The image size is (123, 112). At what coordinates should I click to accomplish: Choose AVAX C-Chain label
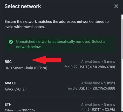pyautogui.click(x=16, y=89)
